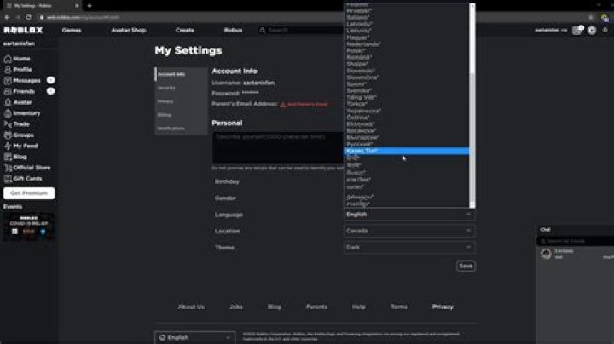Image resolution: width=614 pixels, height=344 pixels.
Task: Open the Privacy footer link
Action: pos(443,307)
